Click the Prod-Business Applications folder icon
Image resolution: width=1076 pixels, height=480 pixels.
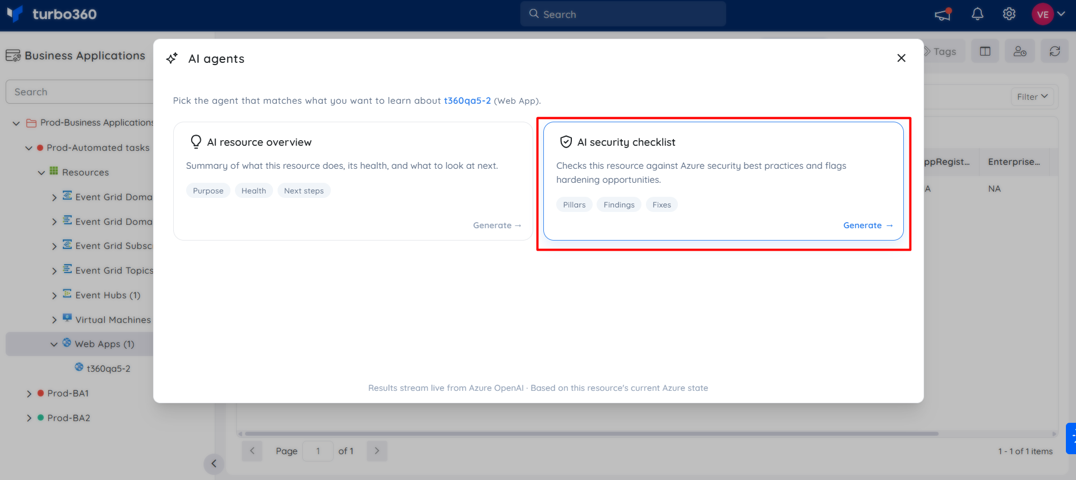pos(31,123)
